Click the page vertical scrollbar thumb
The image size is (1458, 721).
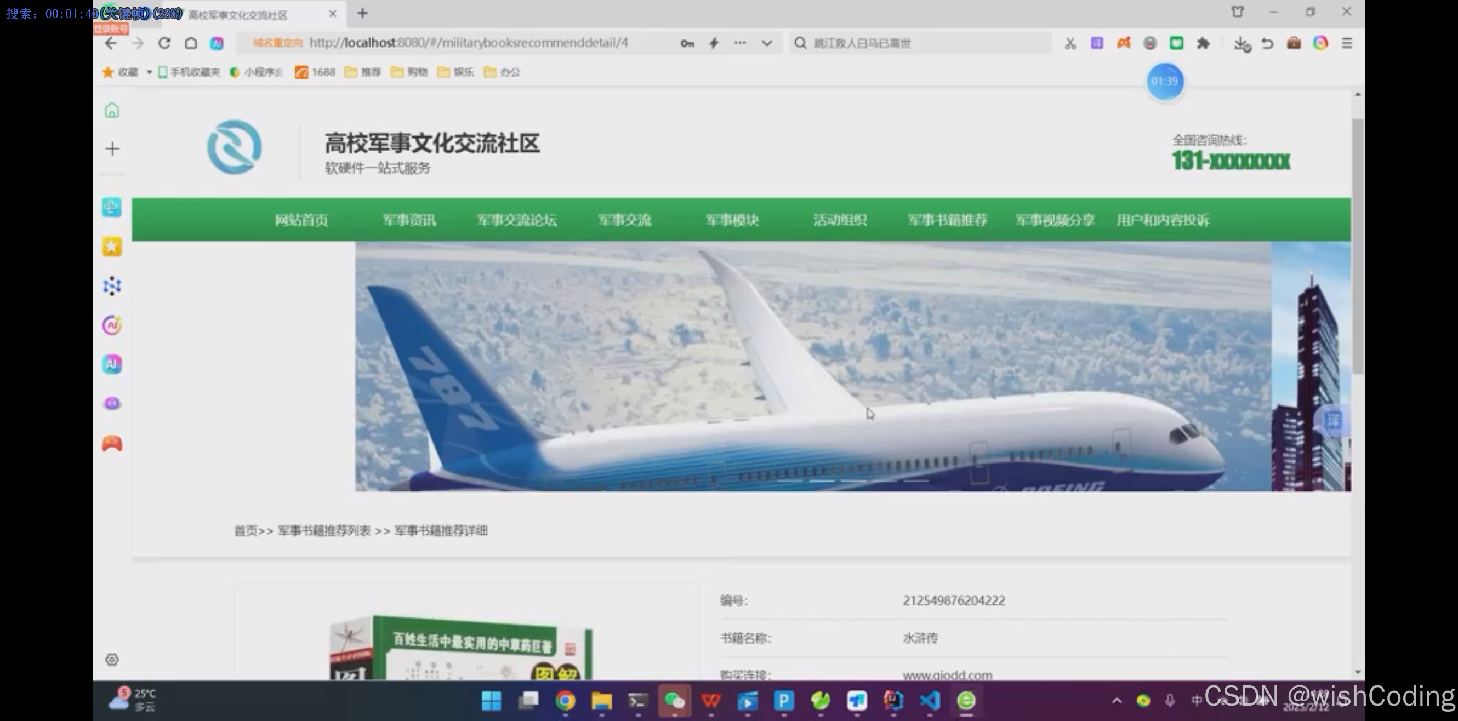1358,246
